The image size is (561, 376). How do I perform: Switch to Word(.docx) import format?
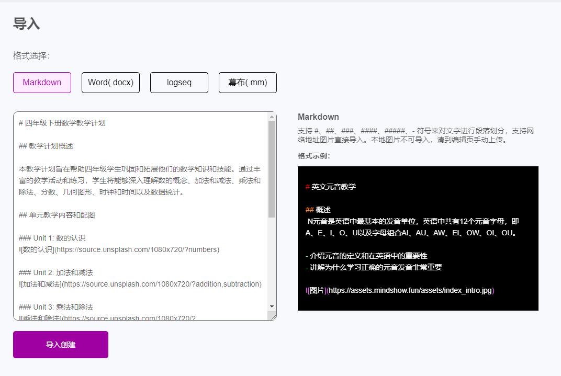tap(110, 83)
